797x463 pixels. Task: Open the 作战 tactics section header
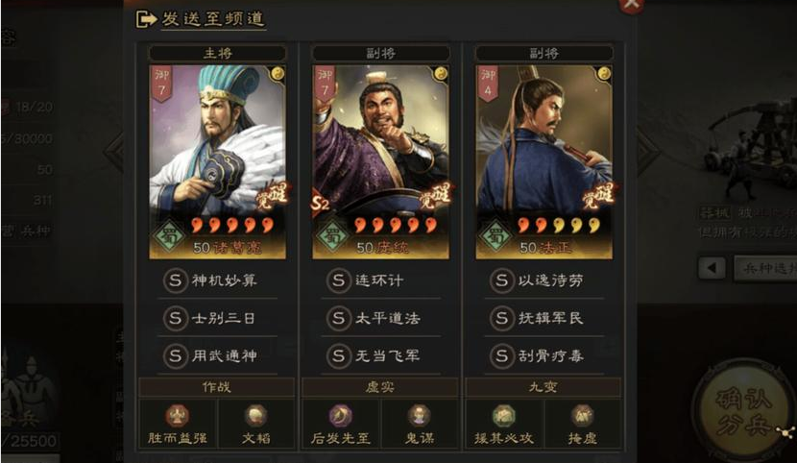(216, 387)
